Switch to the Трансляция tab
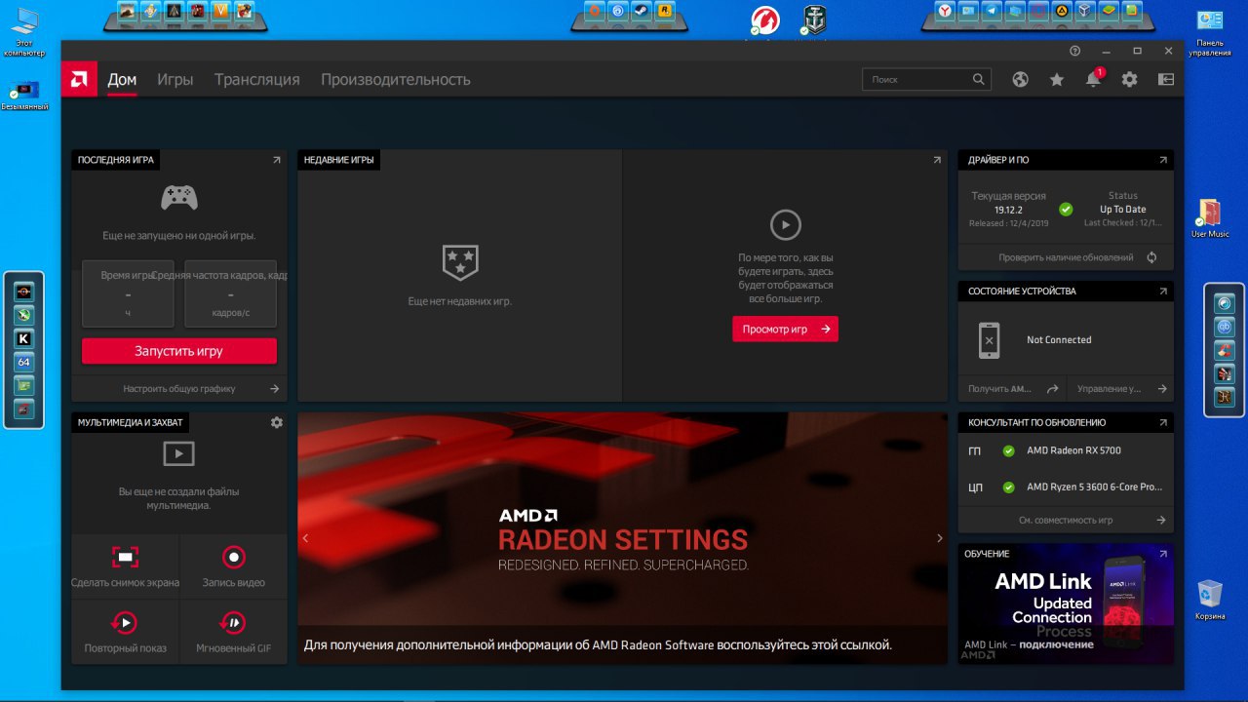This screenshot has height=702, width=1248. (x=257, y=80)
